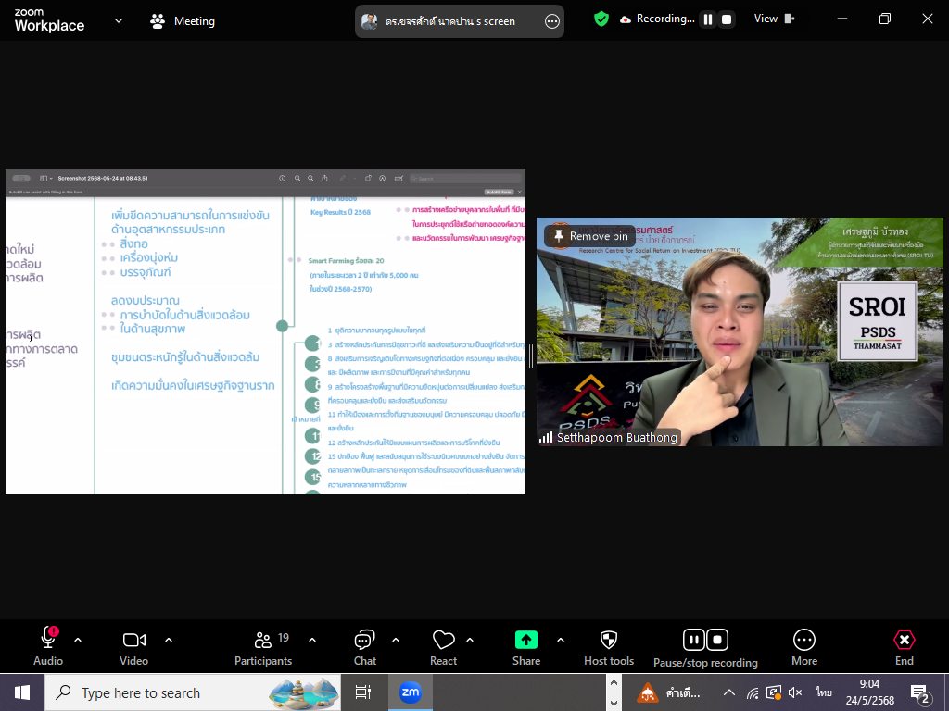This screenshot has height=711, width=949.
Task: Expand the caret next to Participants
Action: pos(312,640)
